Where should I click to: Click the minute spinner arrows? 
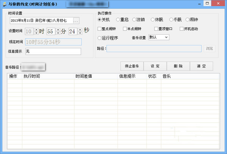58,31
